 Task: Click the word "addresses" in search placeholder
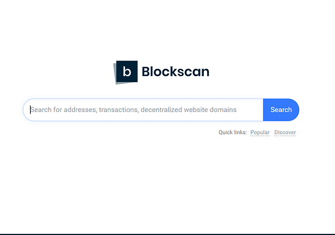[x=80, y=110]
